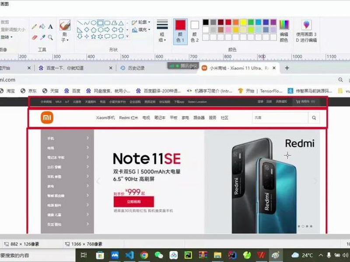Open the line Size thickness dropdown

click(x=162, y=31)
